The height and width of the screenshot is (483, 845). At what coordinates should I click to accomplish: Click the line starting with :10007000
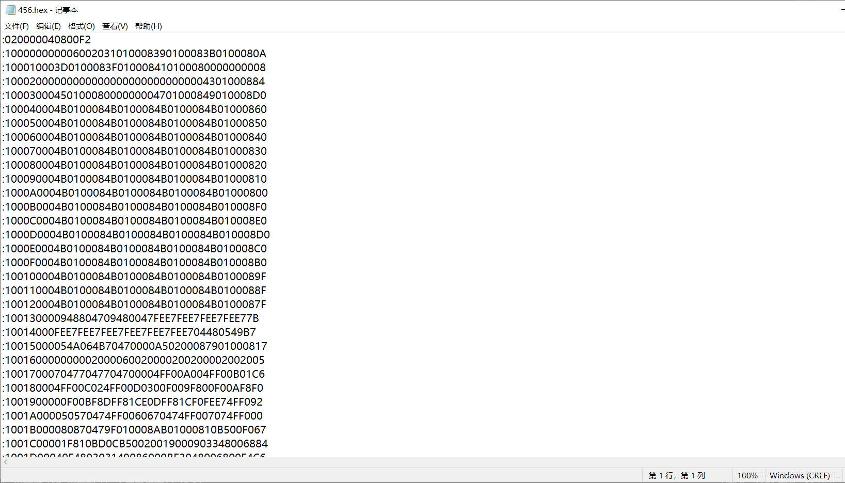[135, 151]
